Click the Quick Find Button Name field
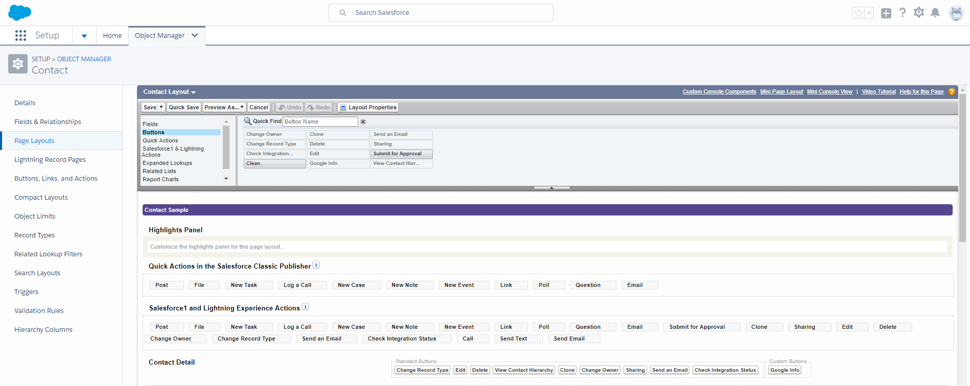 click(320, 122)
